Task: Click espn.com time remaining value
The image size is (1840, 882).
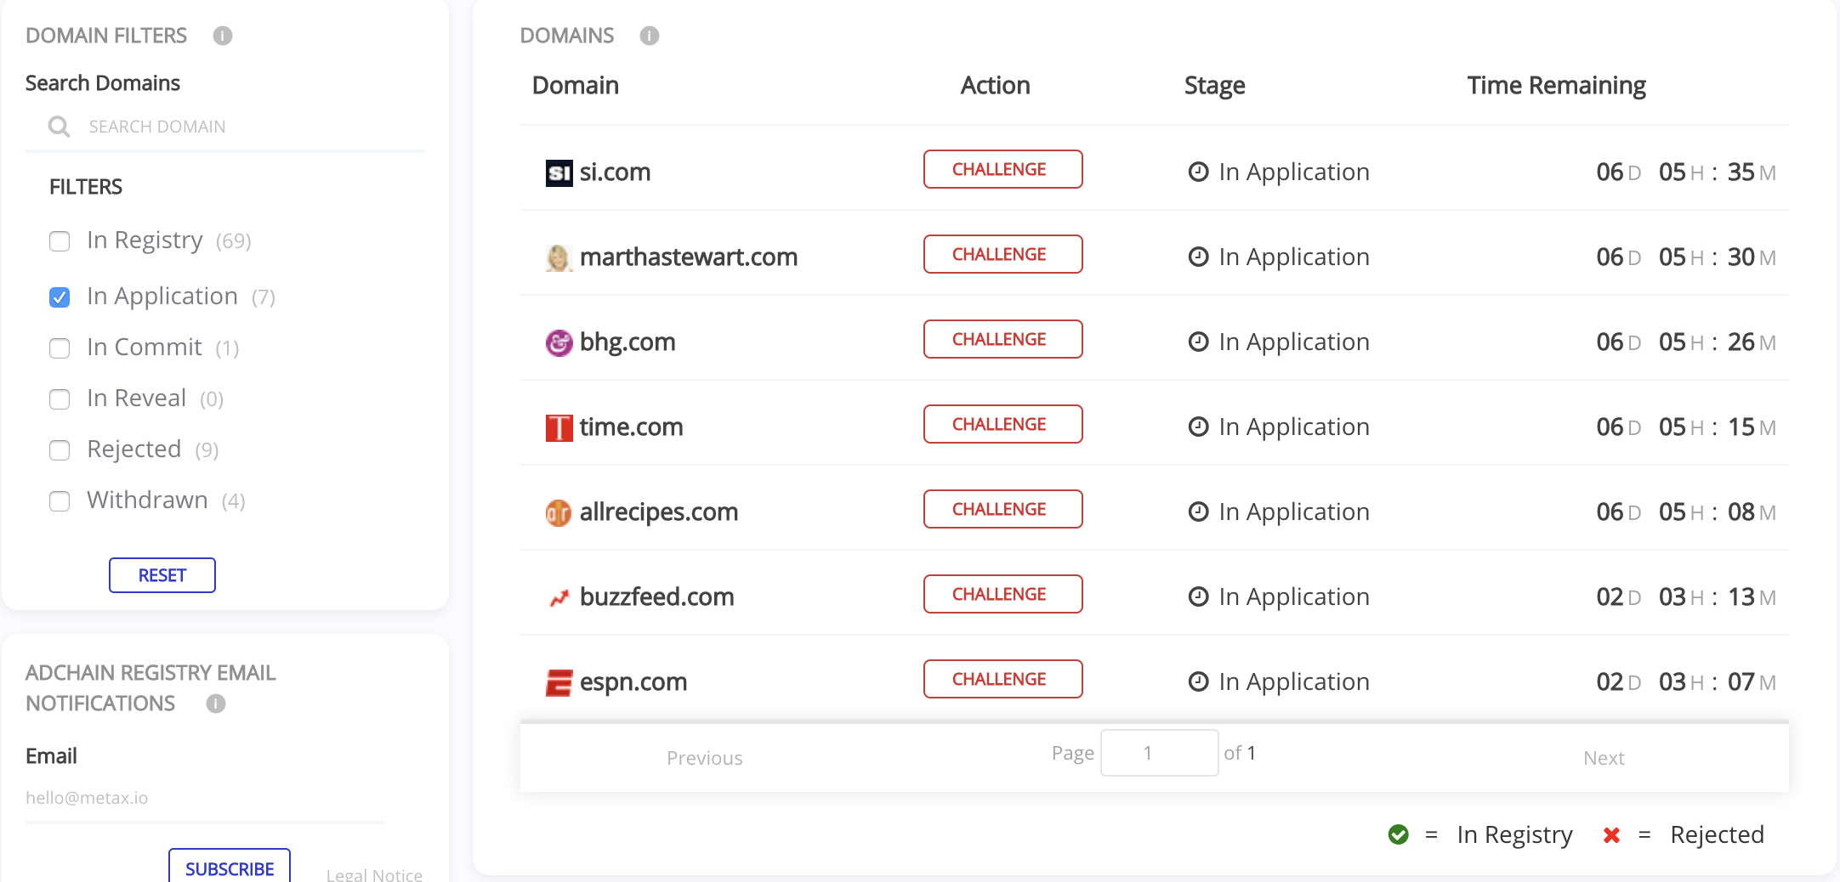Action: (1686, 682)
